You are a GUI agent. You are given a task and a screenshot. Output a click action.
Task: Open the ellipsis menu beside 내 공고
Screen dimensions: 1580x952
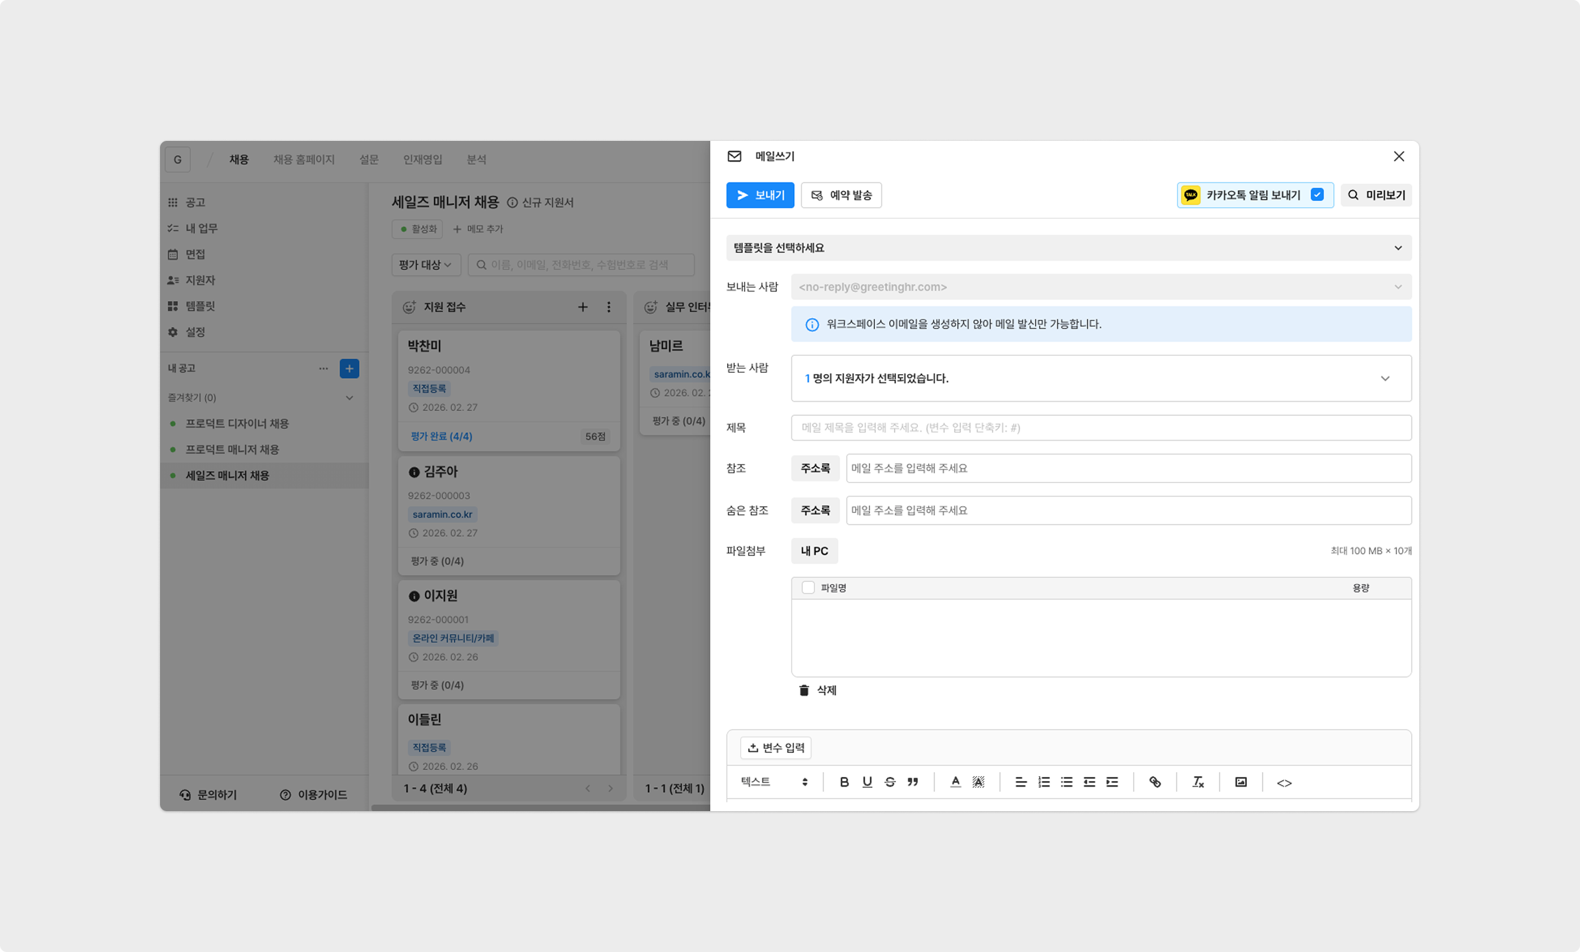(x=324, y=369)
